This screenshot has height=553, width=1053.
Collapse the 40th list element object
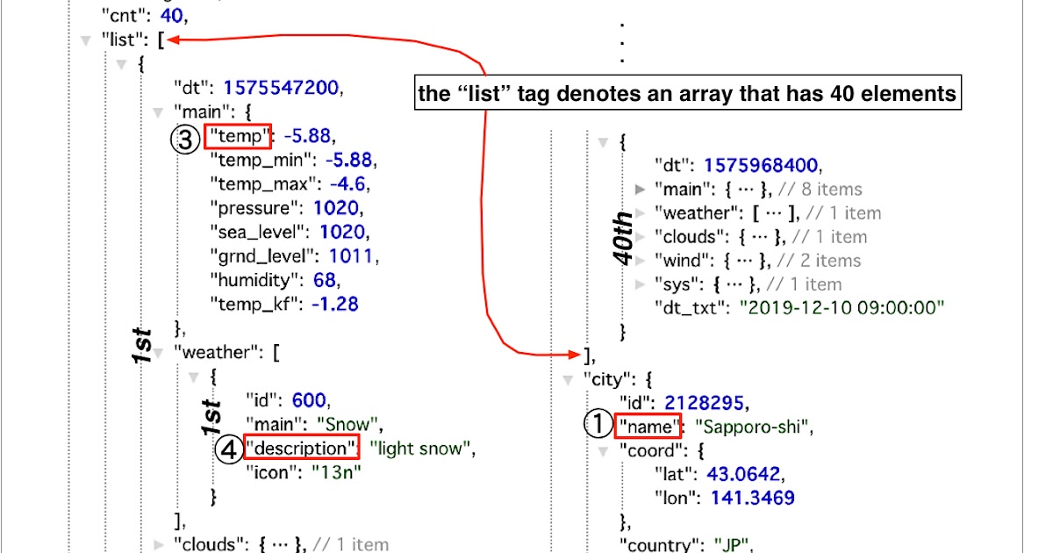coord(603,141)
